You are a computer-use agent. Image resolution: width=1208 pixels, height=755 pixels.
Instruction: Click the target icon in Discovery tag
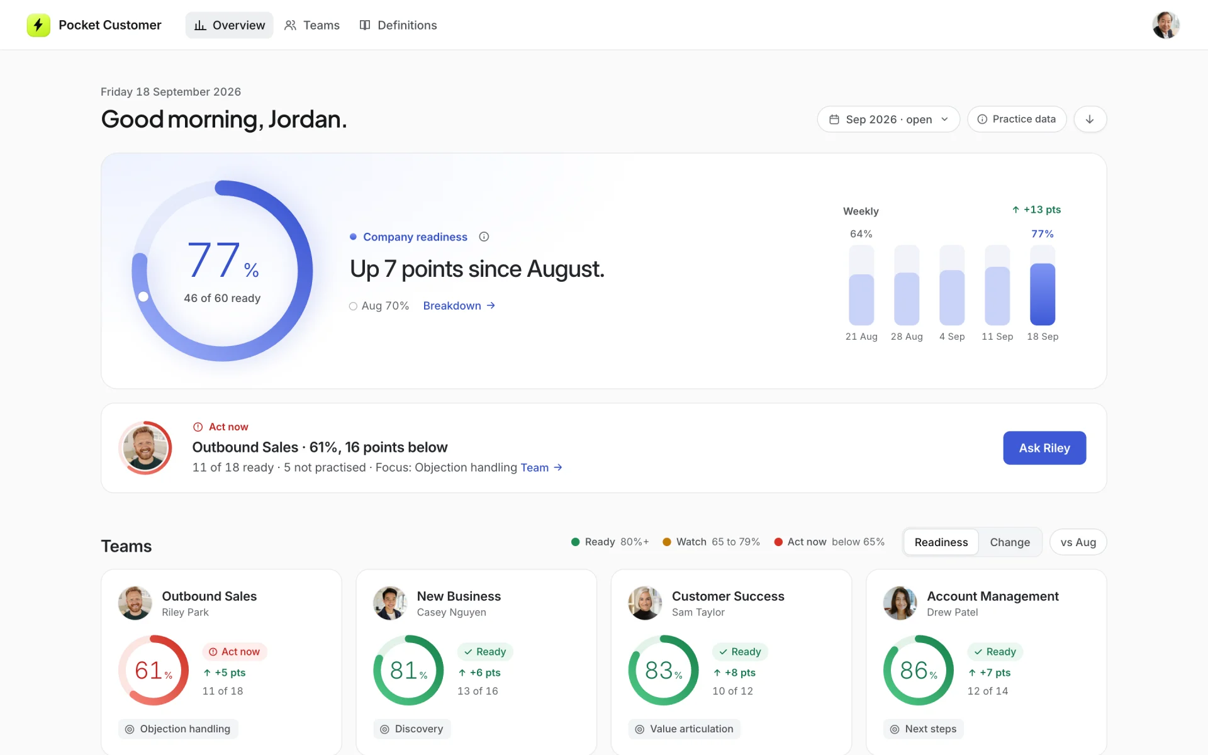click(x=384, y=729)
